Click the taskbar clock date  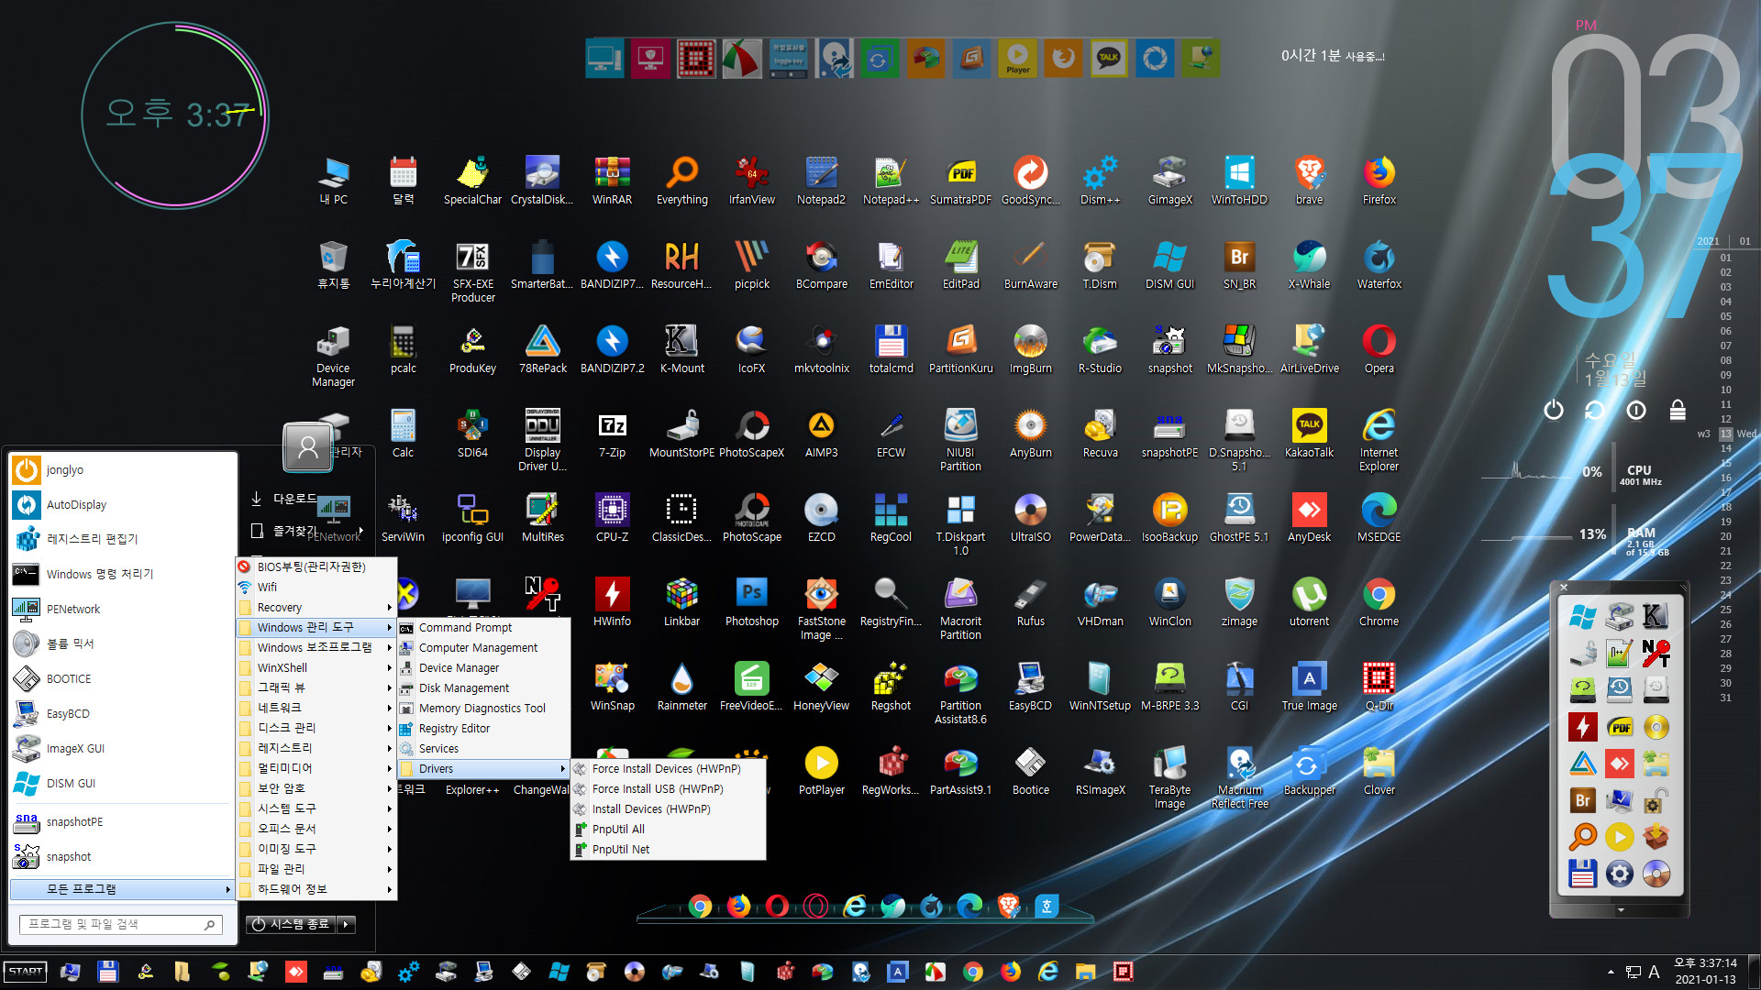tap(1705, 979)
